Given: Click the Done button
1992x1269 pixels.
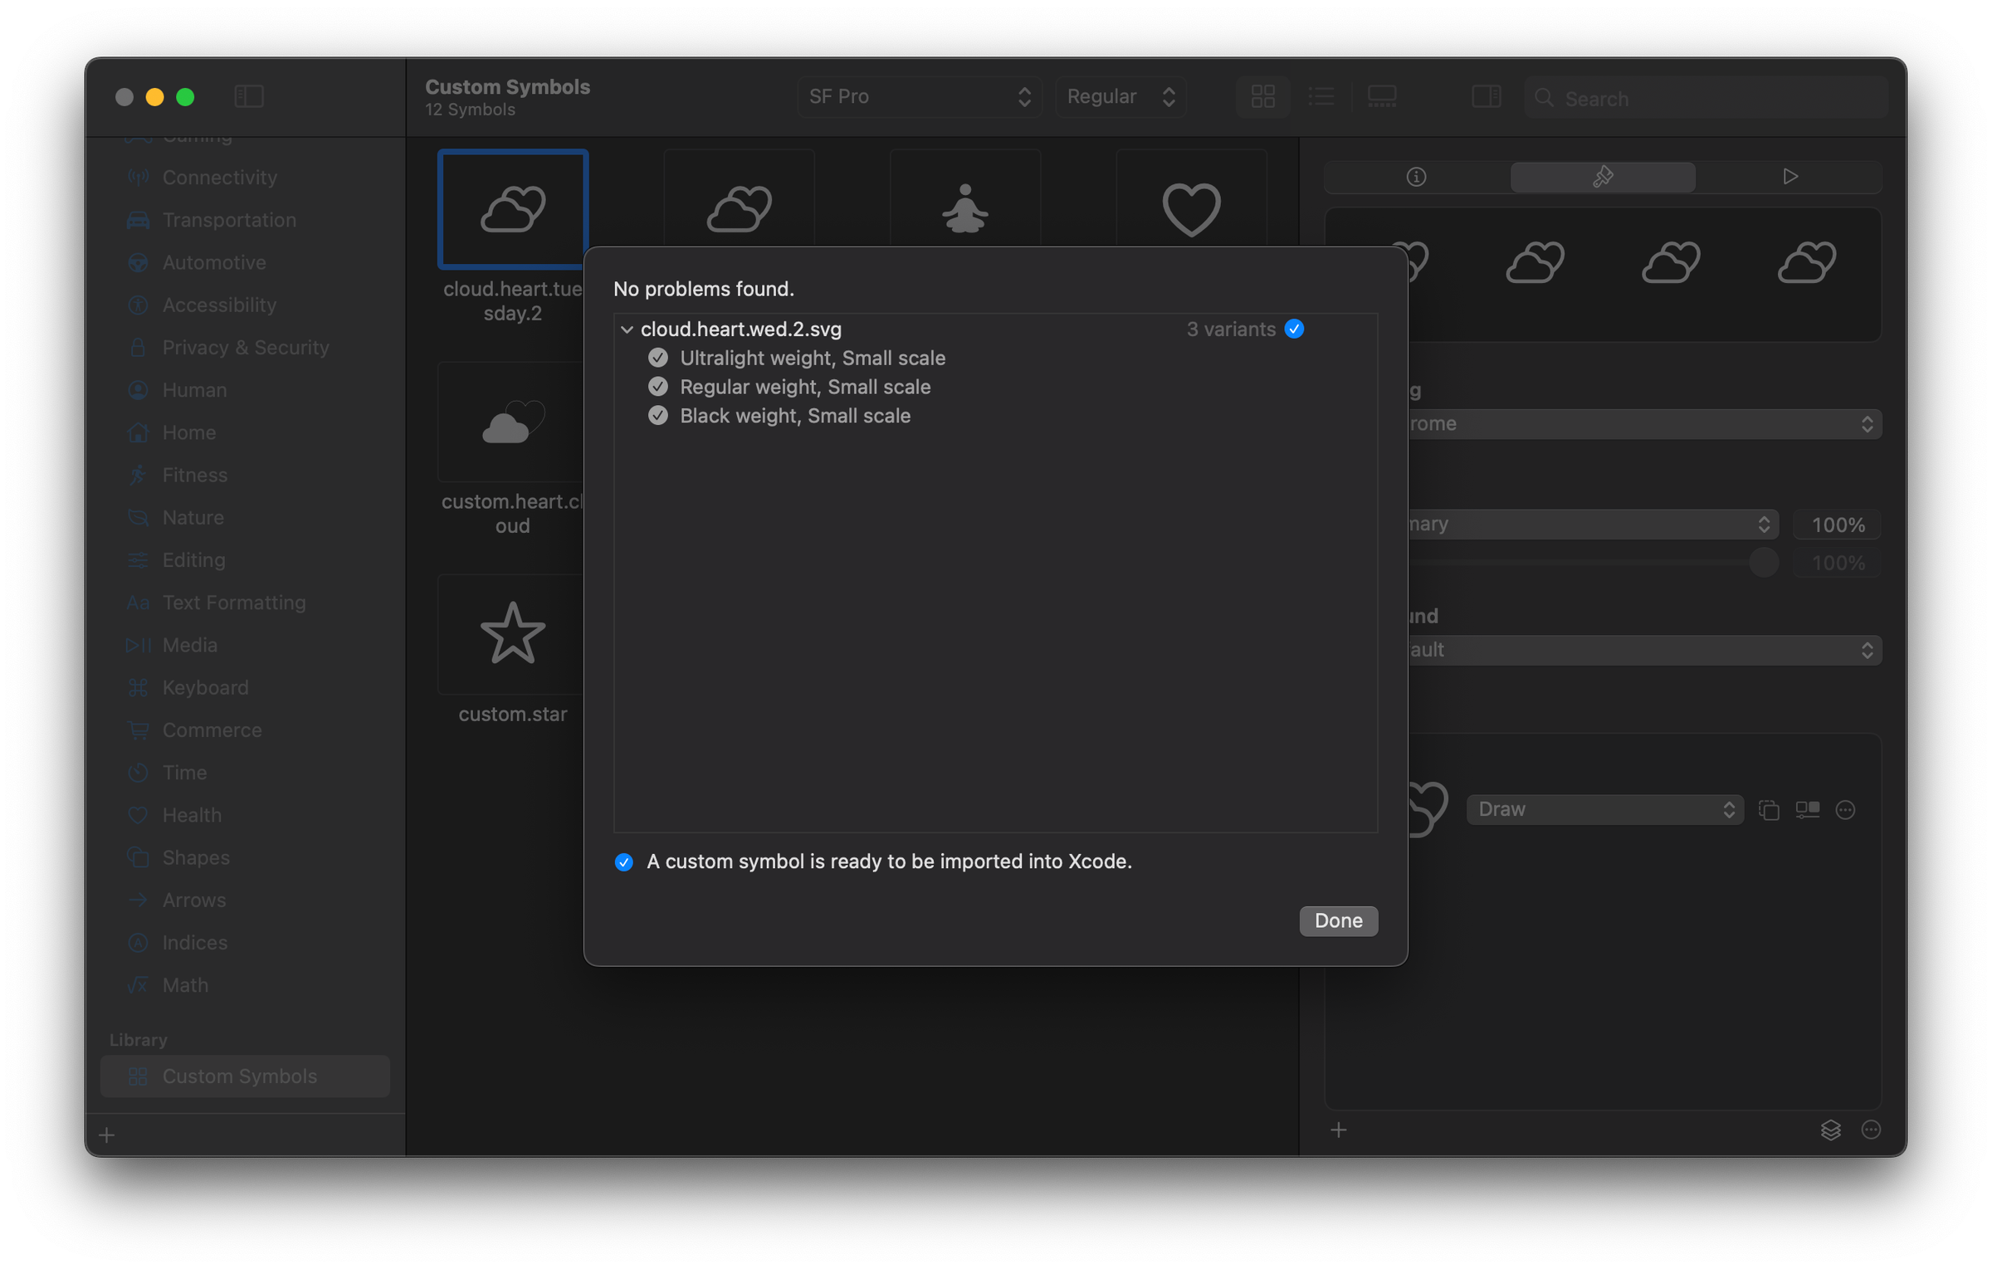Looking at the screenshot, I should [x=1338, y=920].
